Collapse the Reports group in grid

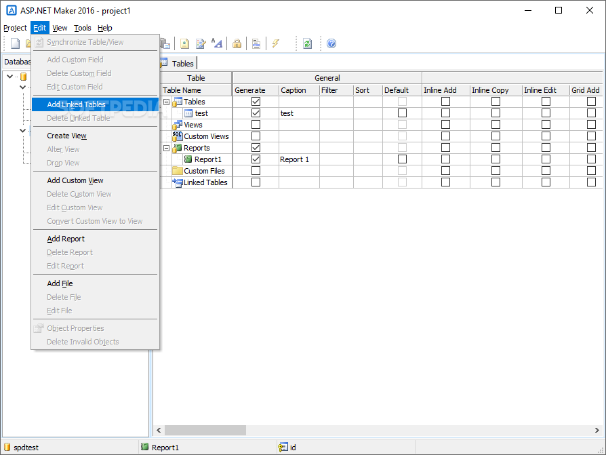167,148
